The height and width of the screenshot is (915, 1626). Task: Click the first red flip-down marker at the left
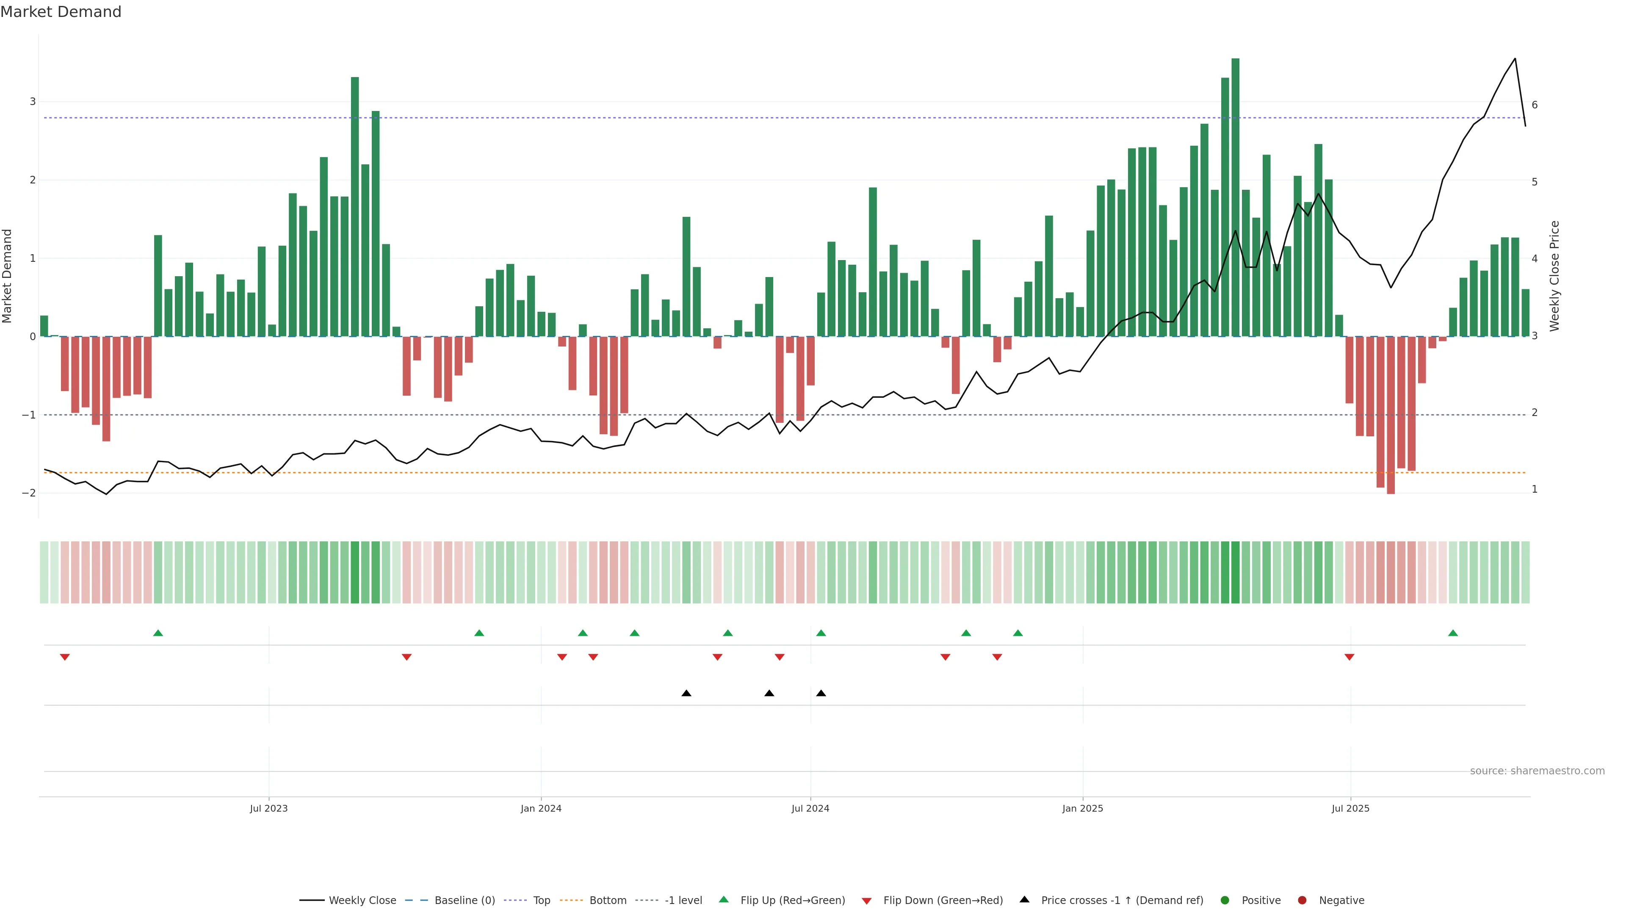pyautogui.click(x=64, y=657)
